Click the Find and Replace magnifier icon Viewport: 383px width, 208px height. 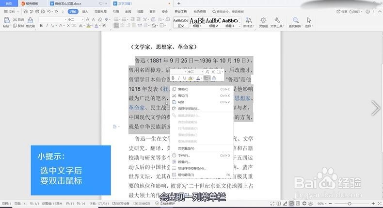pos(296,20)
